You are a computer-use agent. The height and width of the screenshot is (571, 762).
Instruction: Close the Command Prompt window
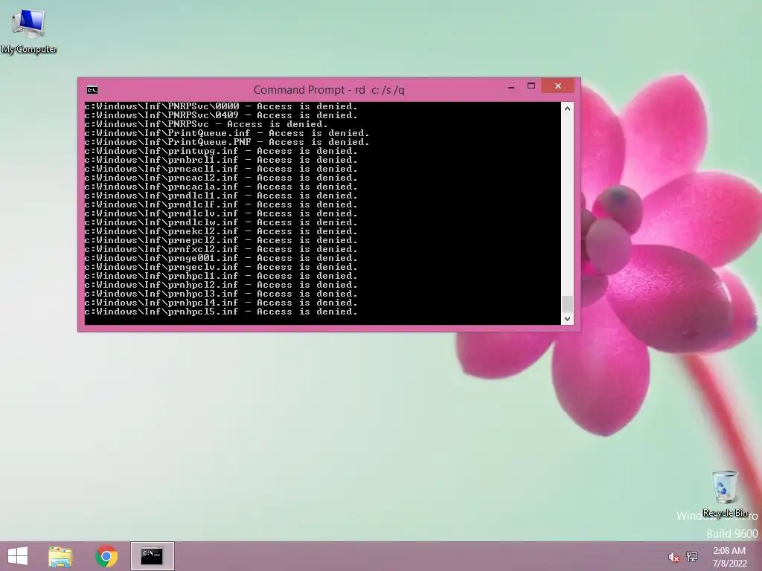(558, 86)
